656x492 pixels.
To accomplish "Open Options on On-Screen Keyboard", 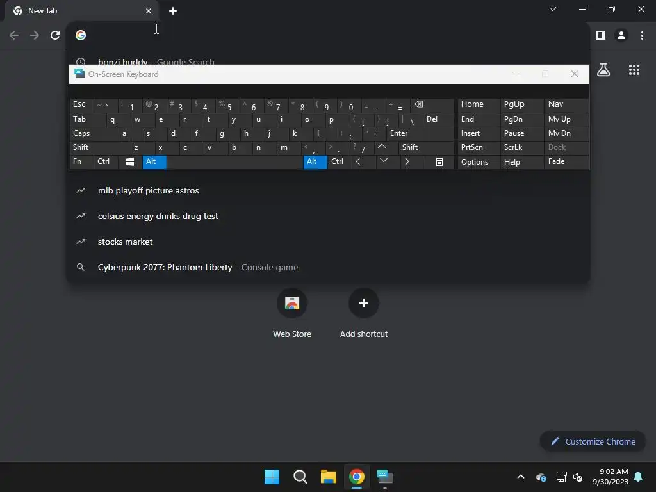I will [x=479, y=162].
